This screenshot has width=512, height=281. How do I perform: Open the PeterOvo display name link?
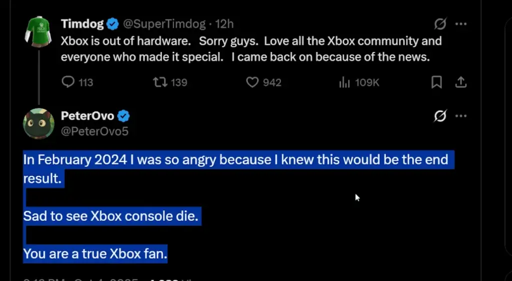click(x=87, y=116)
